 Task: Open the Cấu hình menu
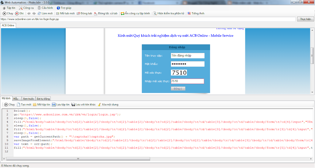click(45, 8)
